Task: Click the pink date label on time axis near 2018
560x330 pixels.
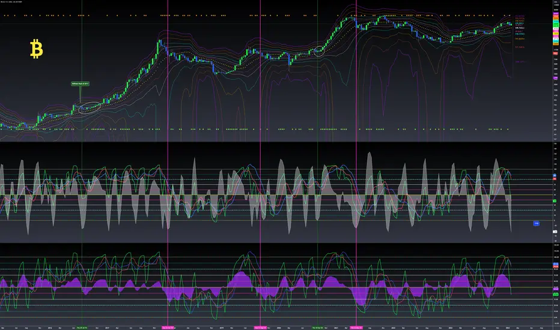Action: tap(168, 328)
